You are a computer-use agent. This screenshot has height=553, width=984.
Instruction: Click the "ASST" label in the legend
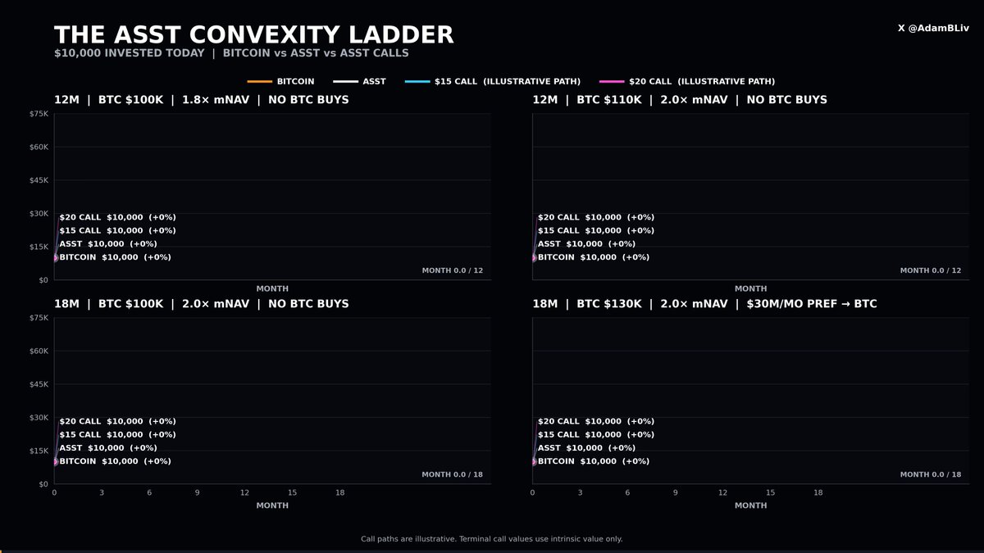click(x=374, y=82)
